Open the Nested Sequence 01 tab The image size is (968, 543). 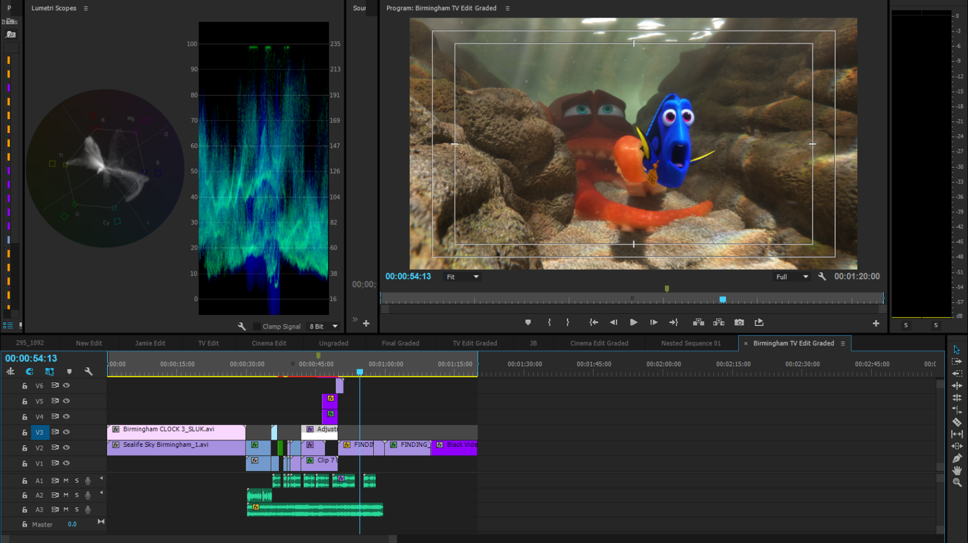click(691, 343)
